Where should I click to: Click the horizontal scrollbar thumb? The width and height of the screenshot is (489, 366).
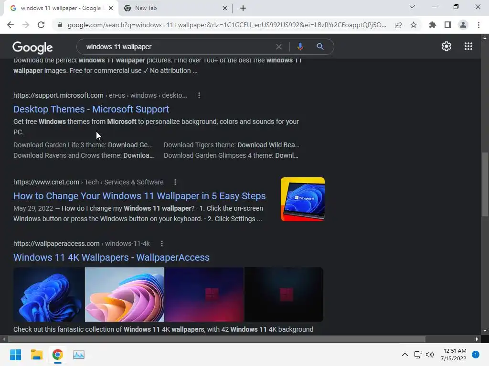pyautogui.click(x=217, y=339)
